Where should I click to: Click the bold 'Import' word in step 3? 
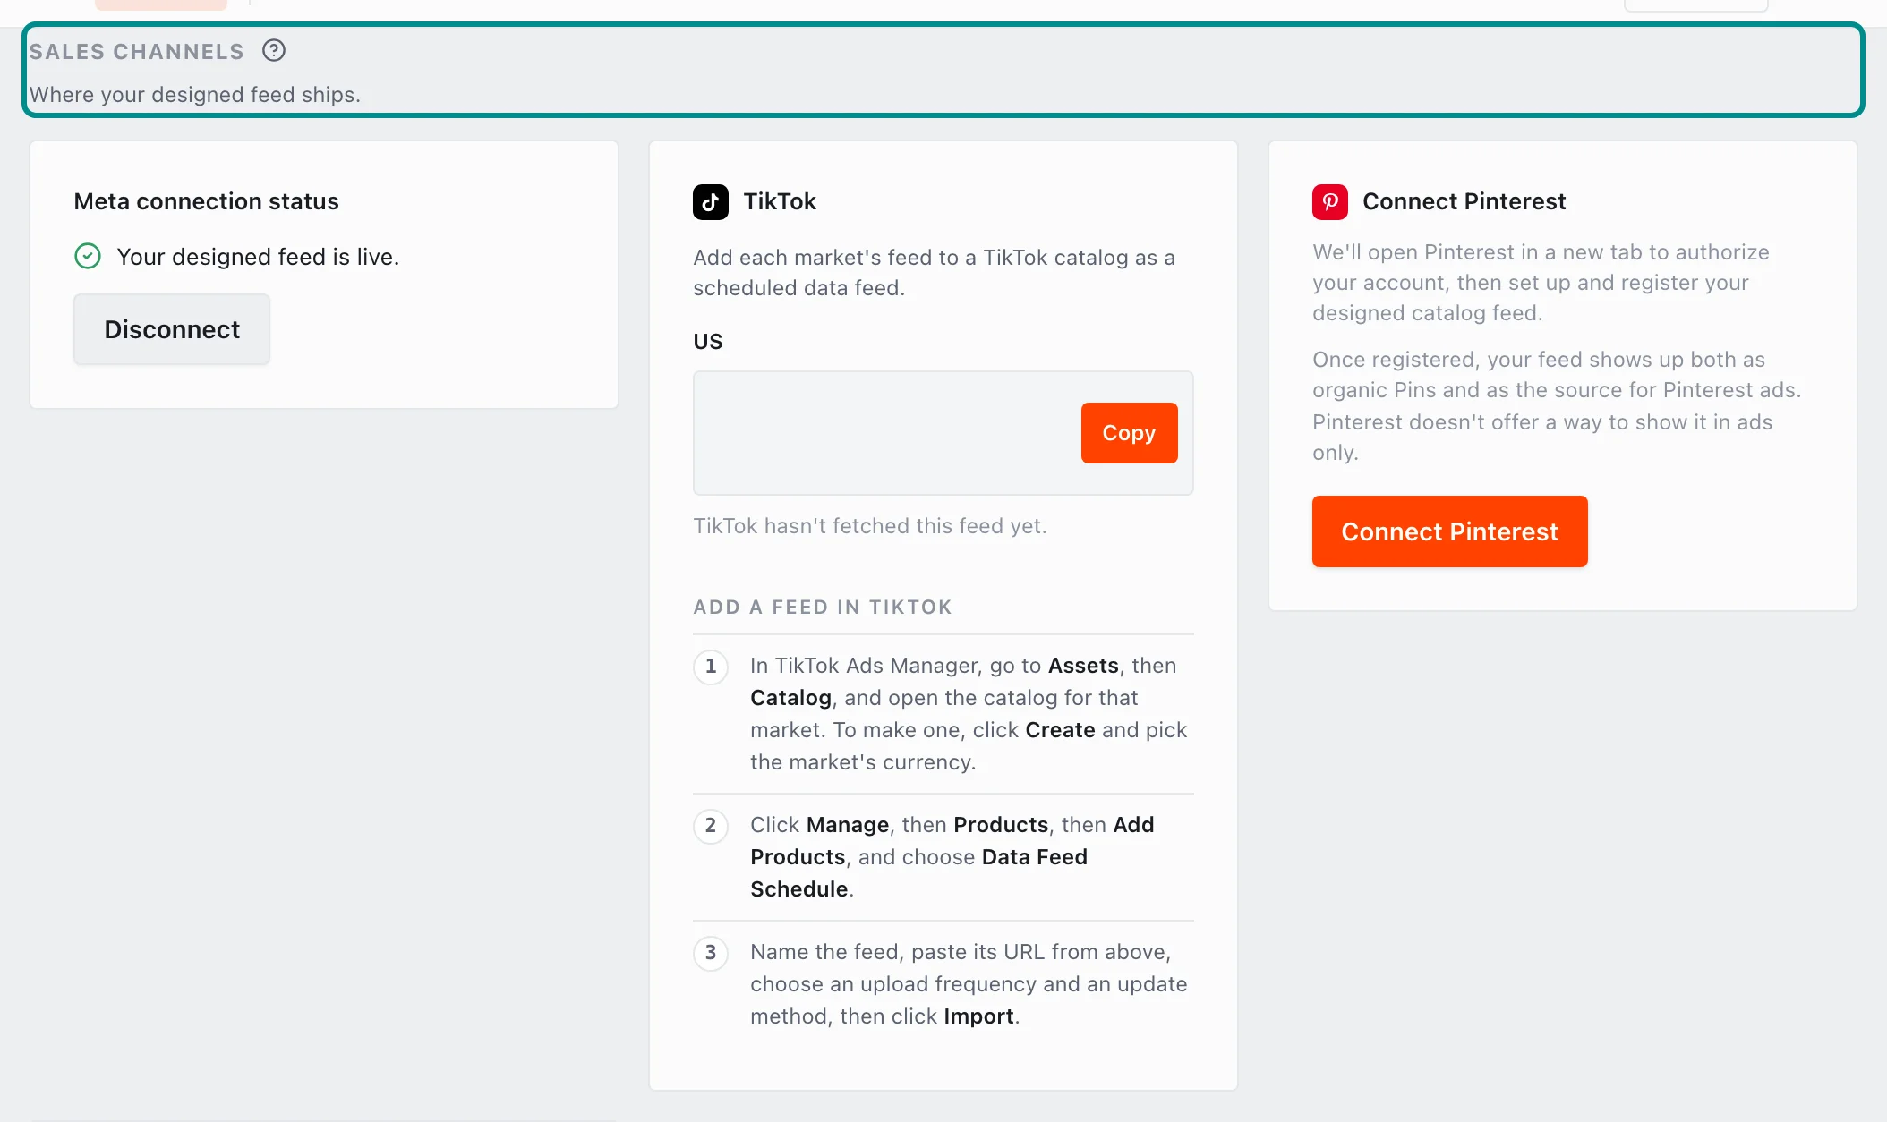tap(978, 1016)
